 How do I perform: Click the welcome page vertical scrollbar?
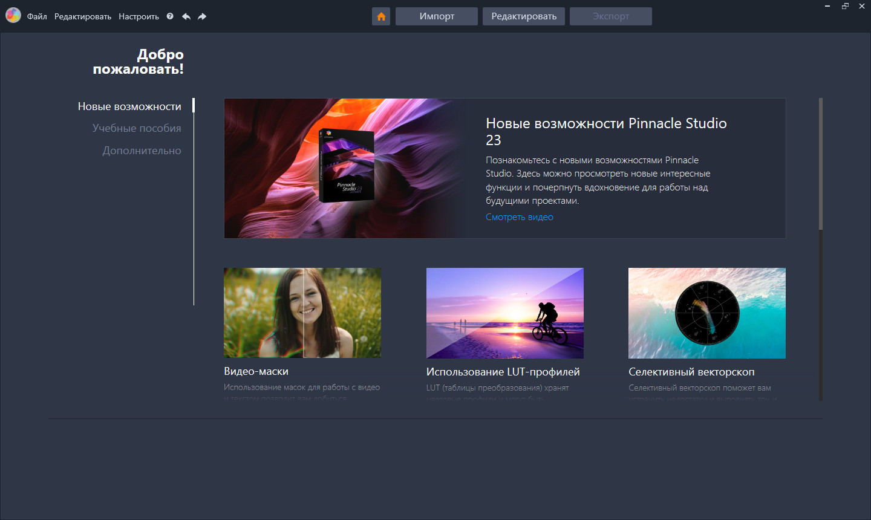point(821,164)
